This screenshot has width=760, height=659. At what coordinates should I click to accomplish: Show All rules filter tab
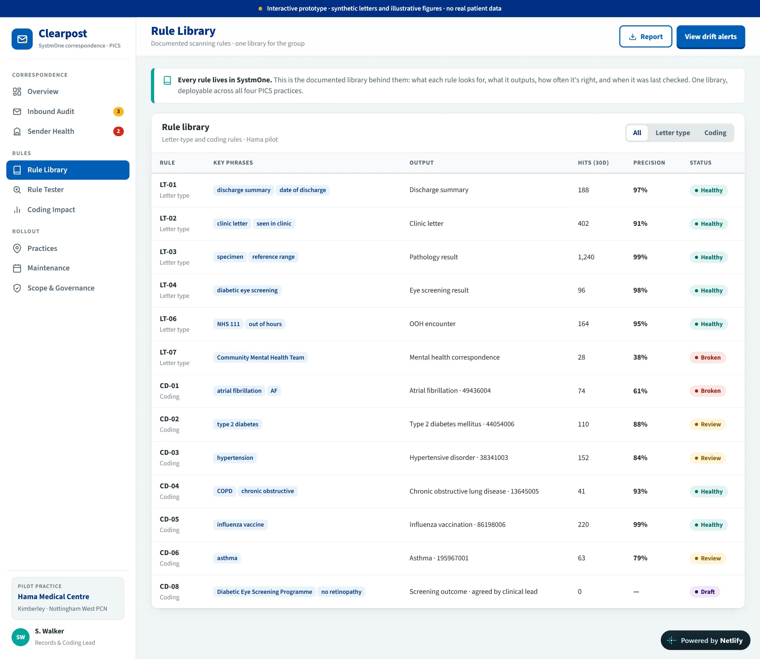(x=637, y=133)
